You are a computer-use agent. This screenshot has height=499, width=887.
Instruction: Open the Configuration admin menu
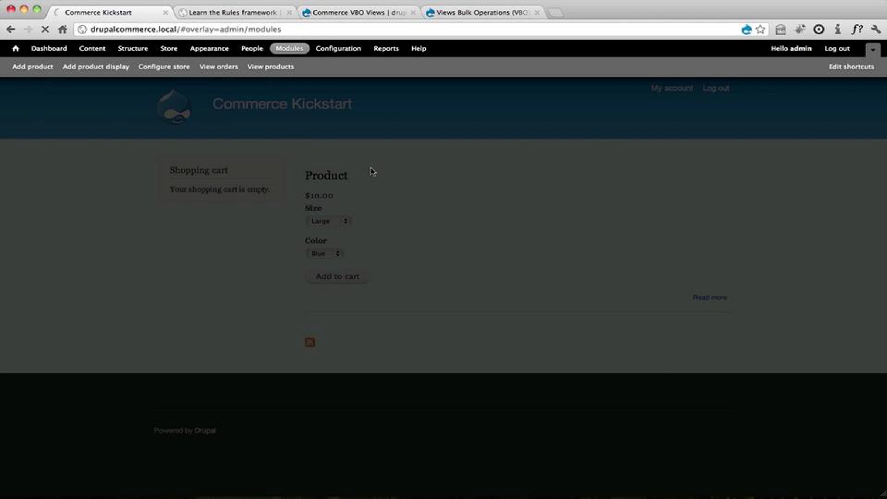click(338, 48)
